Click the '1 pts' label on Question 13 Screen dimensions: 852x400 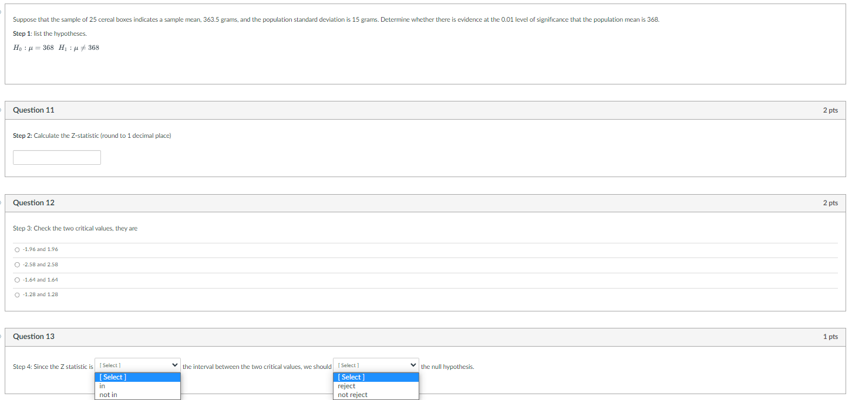click(830, 337)
